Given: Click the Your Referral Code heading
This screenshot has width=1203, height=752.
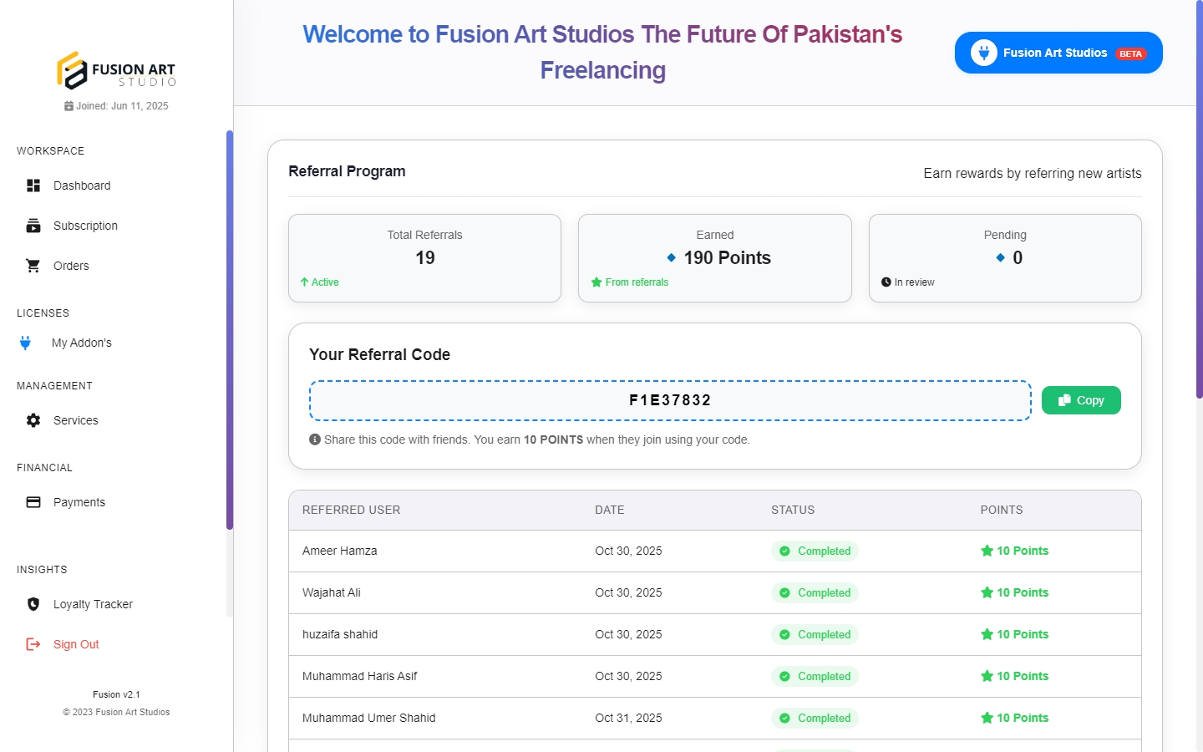Looking at the screenshot, I should 379,354.
